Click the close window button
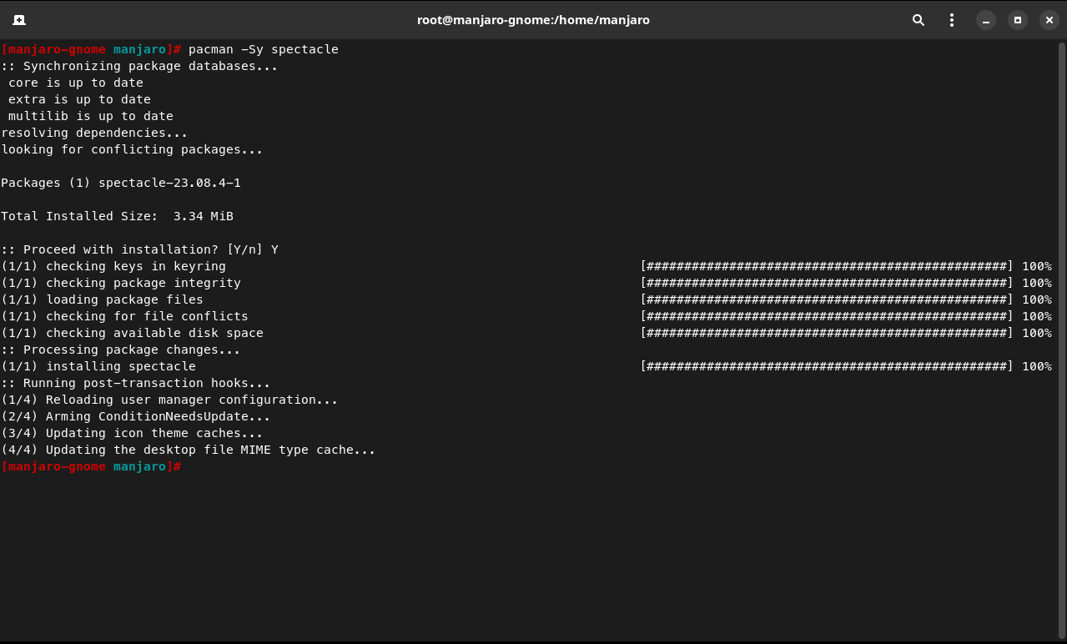This screenshot has width=1067, height=644. [x=1049, y=19]
